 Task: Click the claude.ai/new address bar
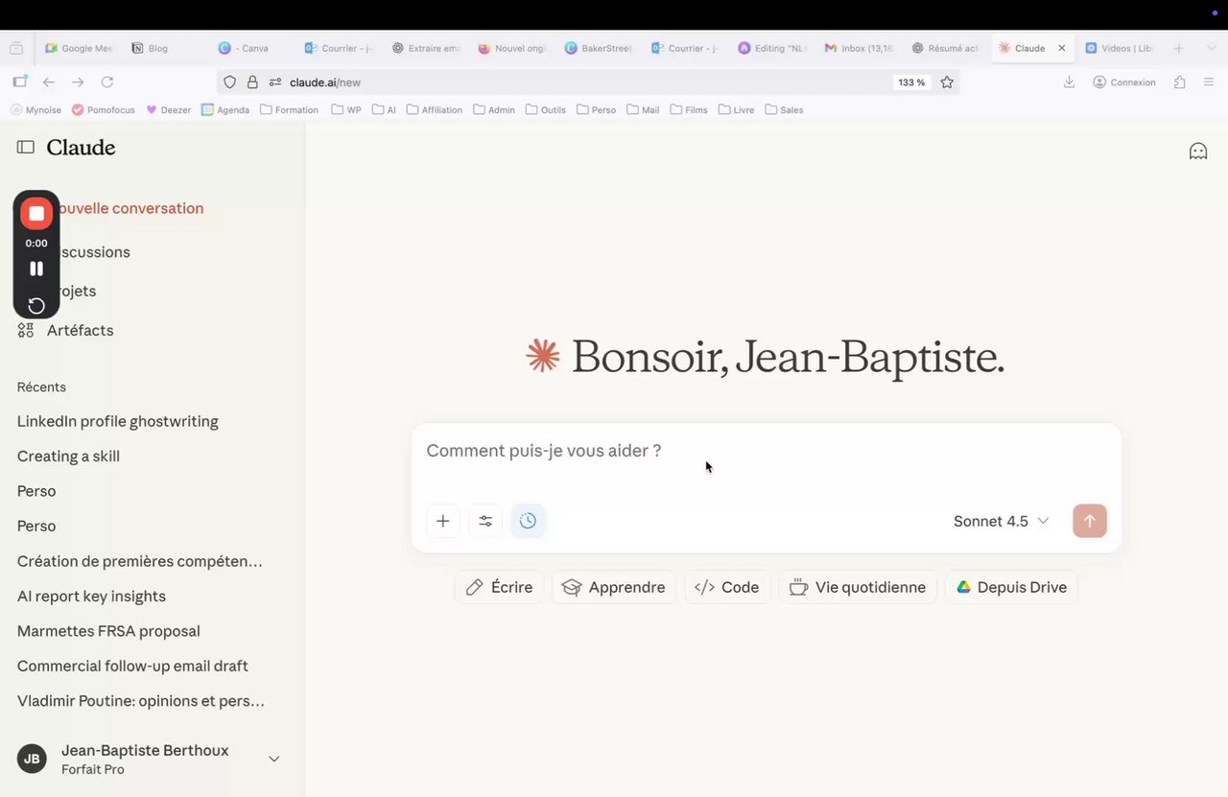587,82
